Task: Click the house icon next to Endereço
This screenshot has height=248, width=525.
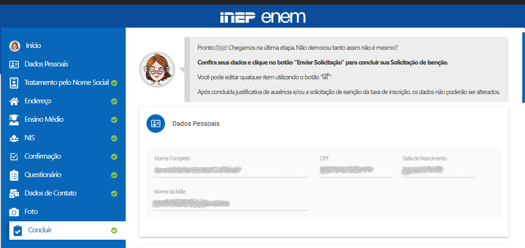Action: click(14, 101)
